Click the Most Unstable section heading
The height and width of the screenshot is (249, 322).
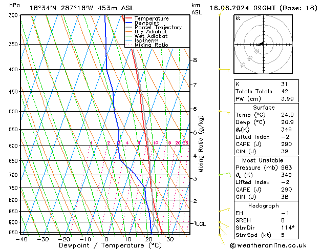(264, 160)
